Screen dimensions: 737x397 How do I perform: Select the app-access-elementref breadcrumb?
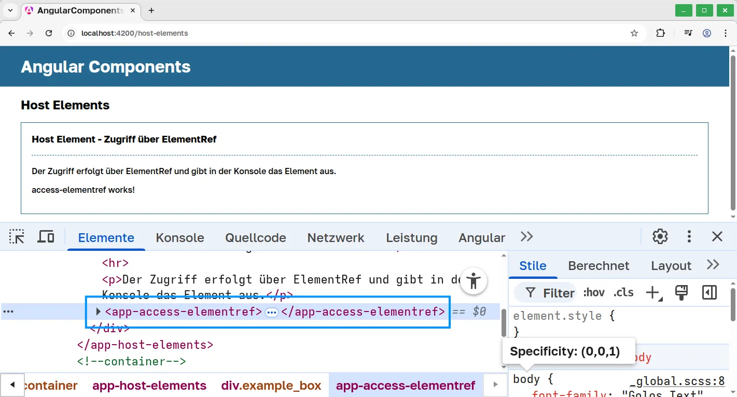pyautogui.click(x=406, y=386)
